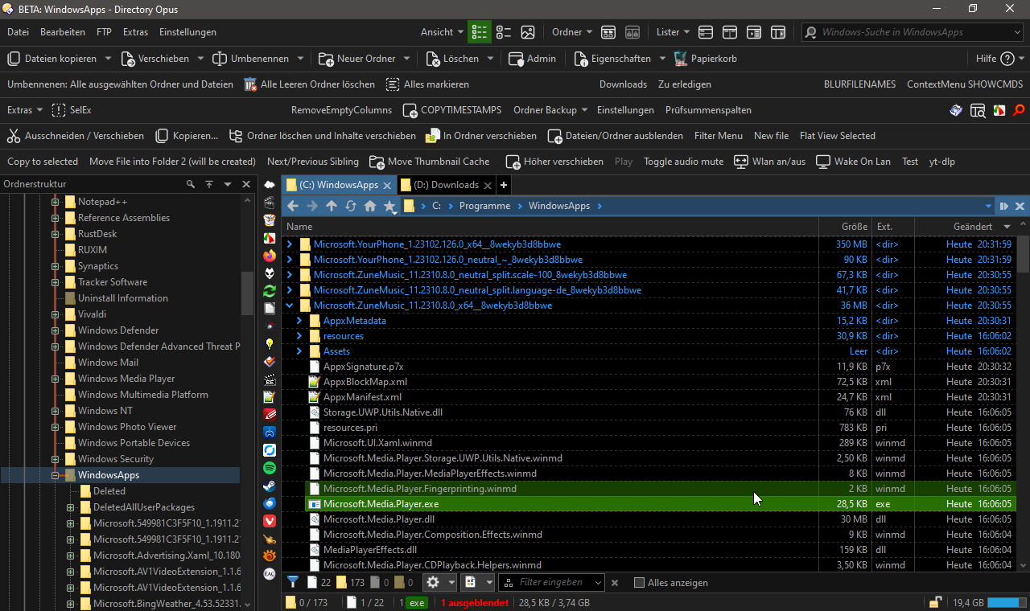
Task: Toggle the details view mode button
Action: pos(480,32)
